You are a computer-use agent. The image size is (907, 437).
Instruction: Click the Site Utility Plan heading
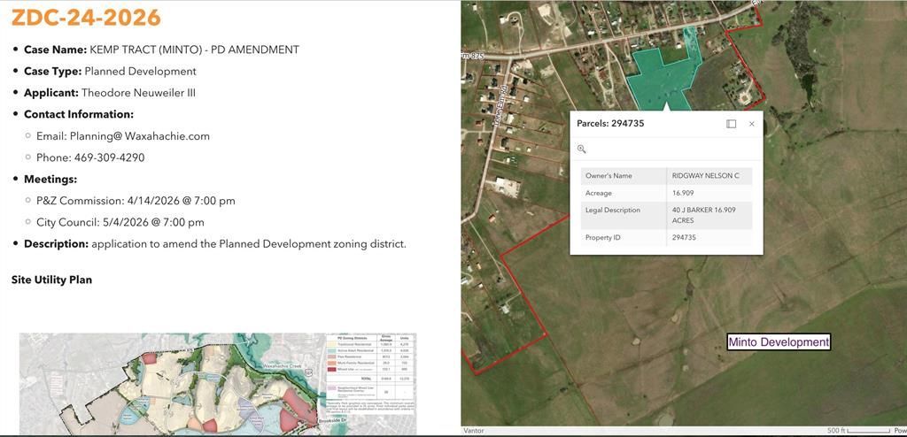[x=51, y=280]
